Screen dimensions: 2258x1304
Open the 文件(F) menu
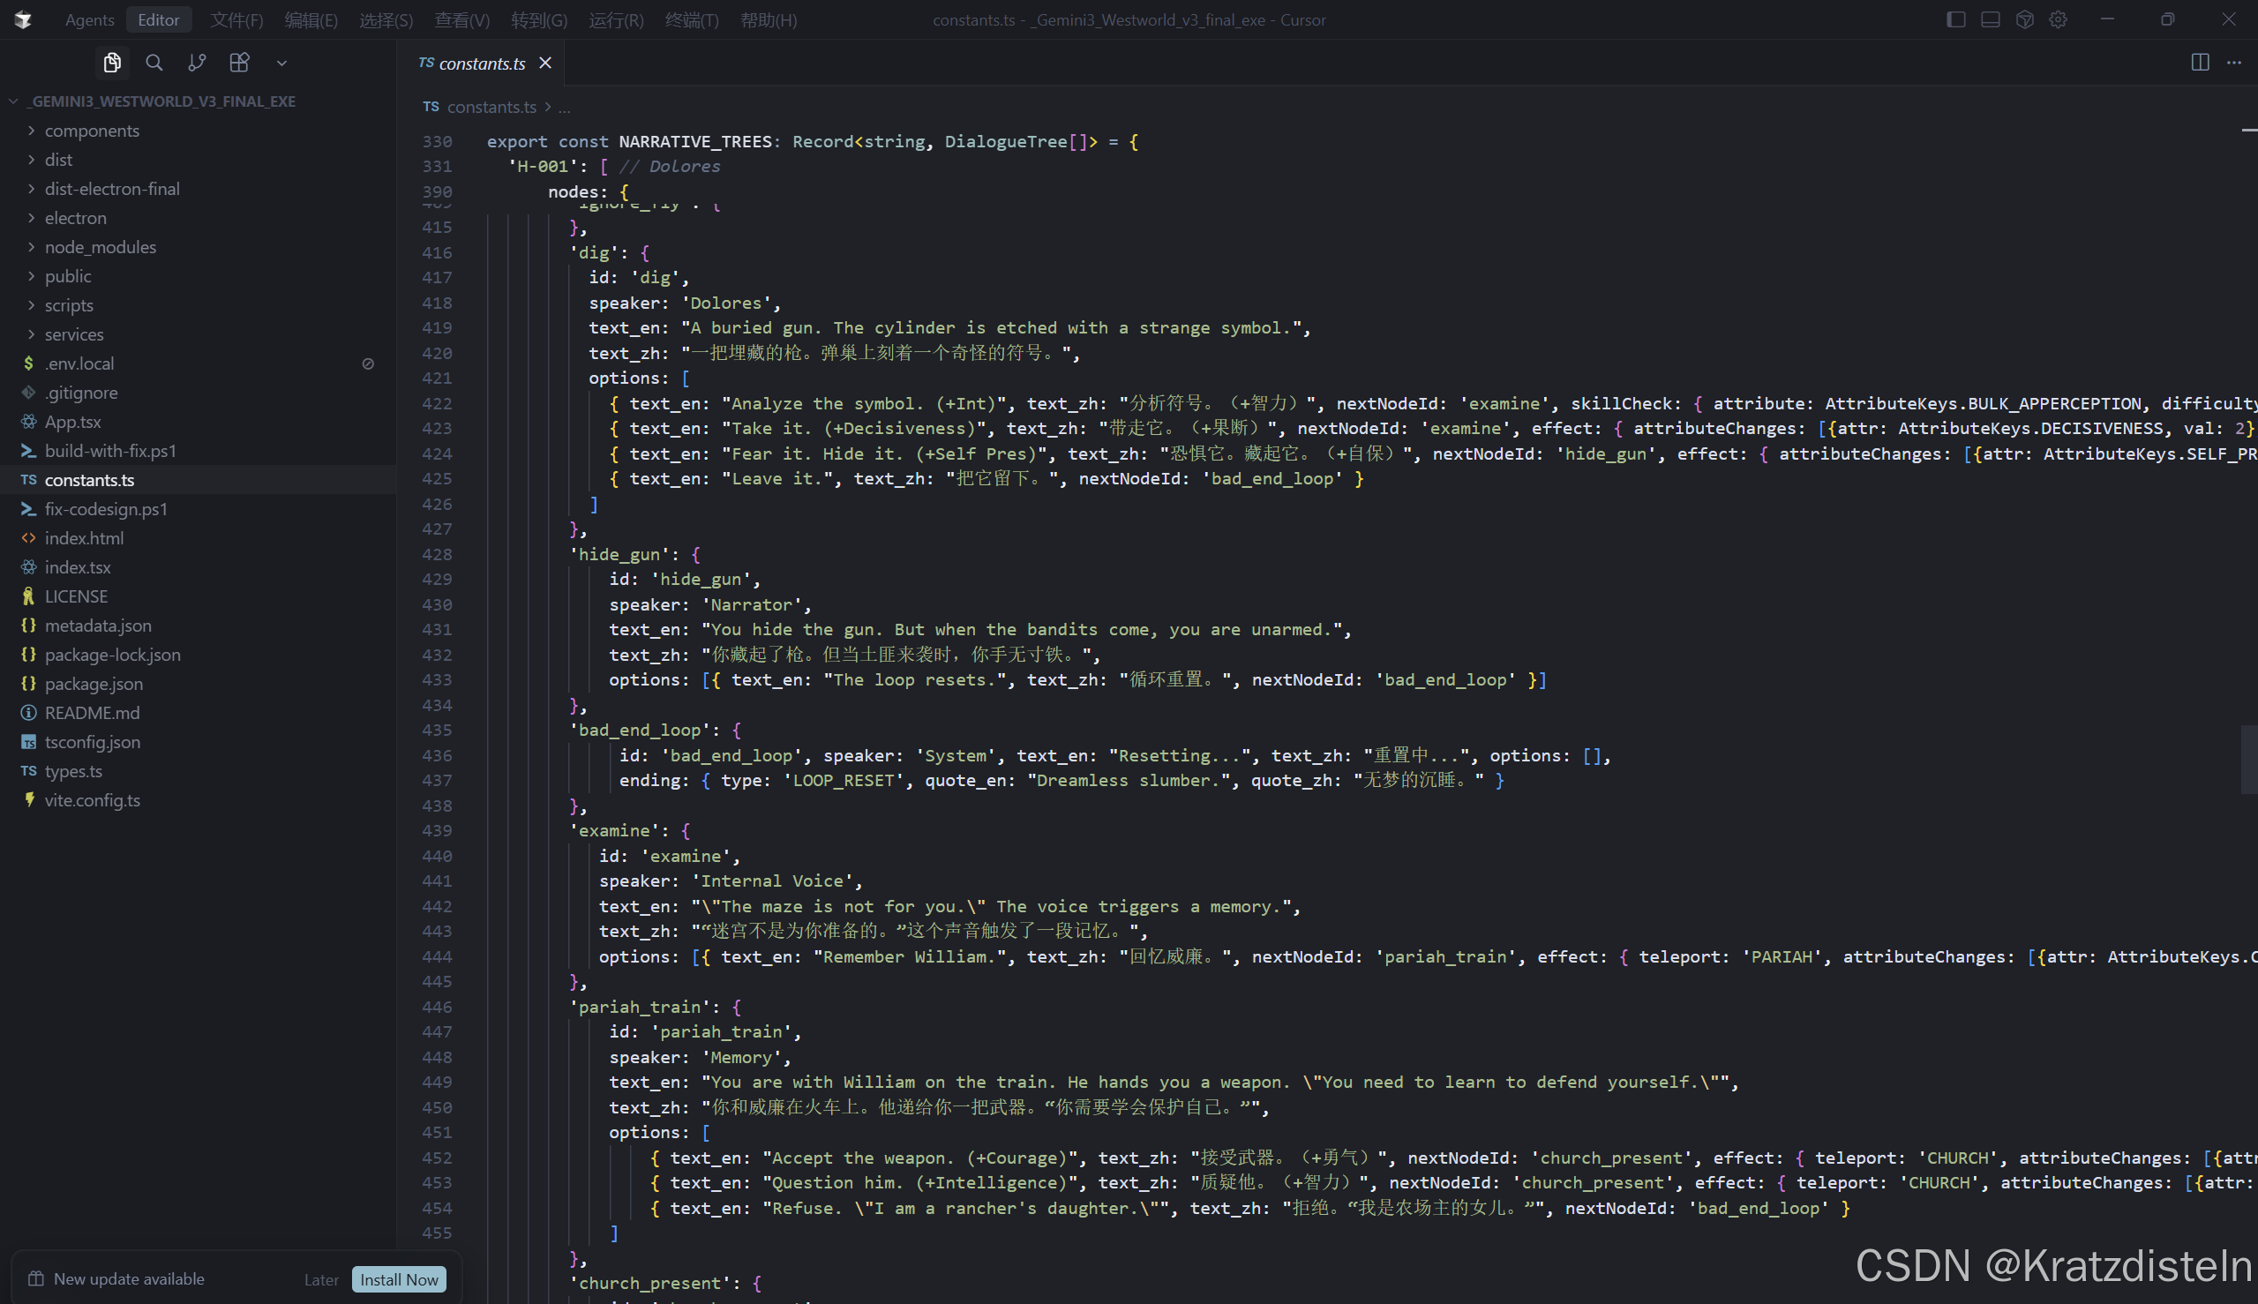click(x=236, y=19)
